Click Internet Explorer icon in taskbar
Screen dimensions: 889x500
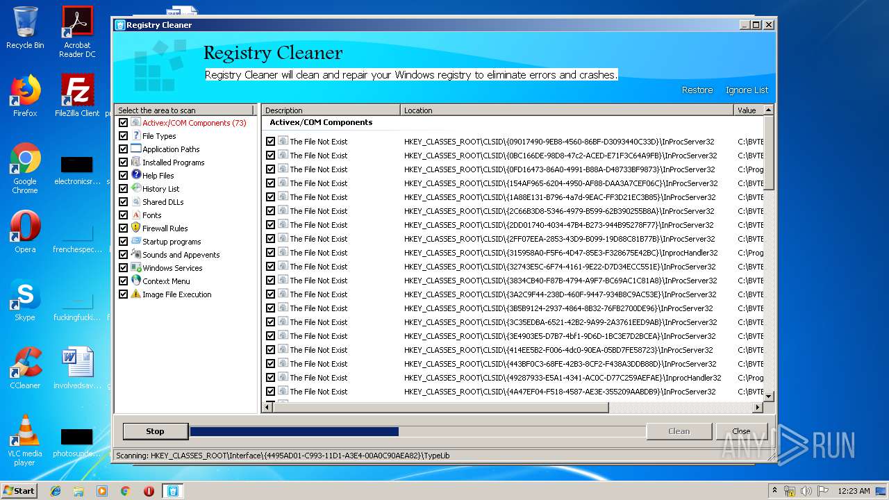click(56, 491)
